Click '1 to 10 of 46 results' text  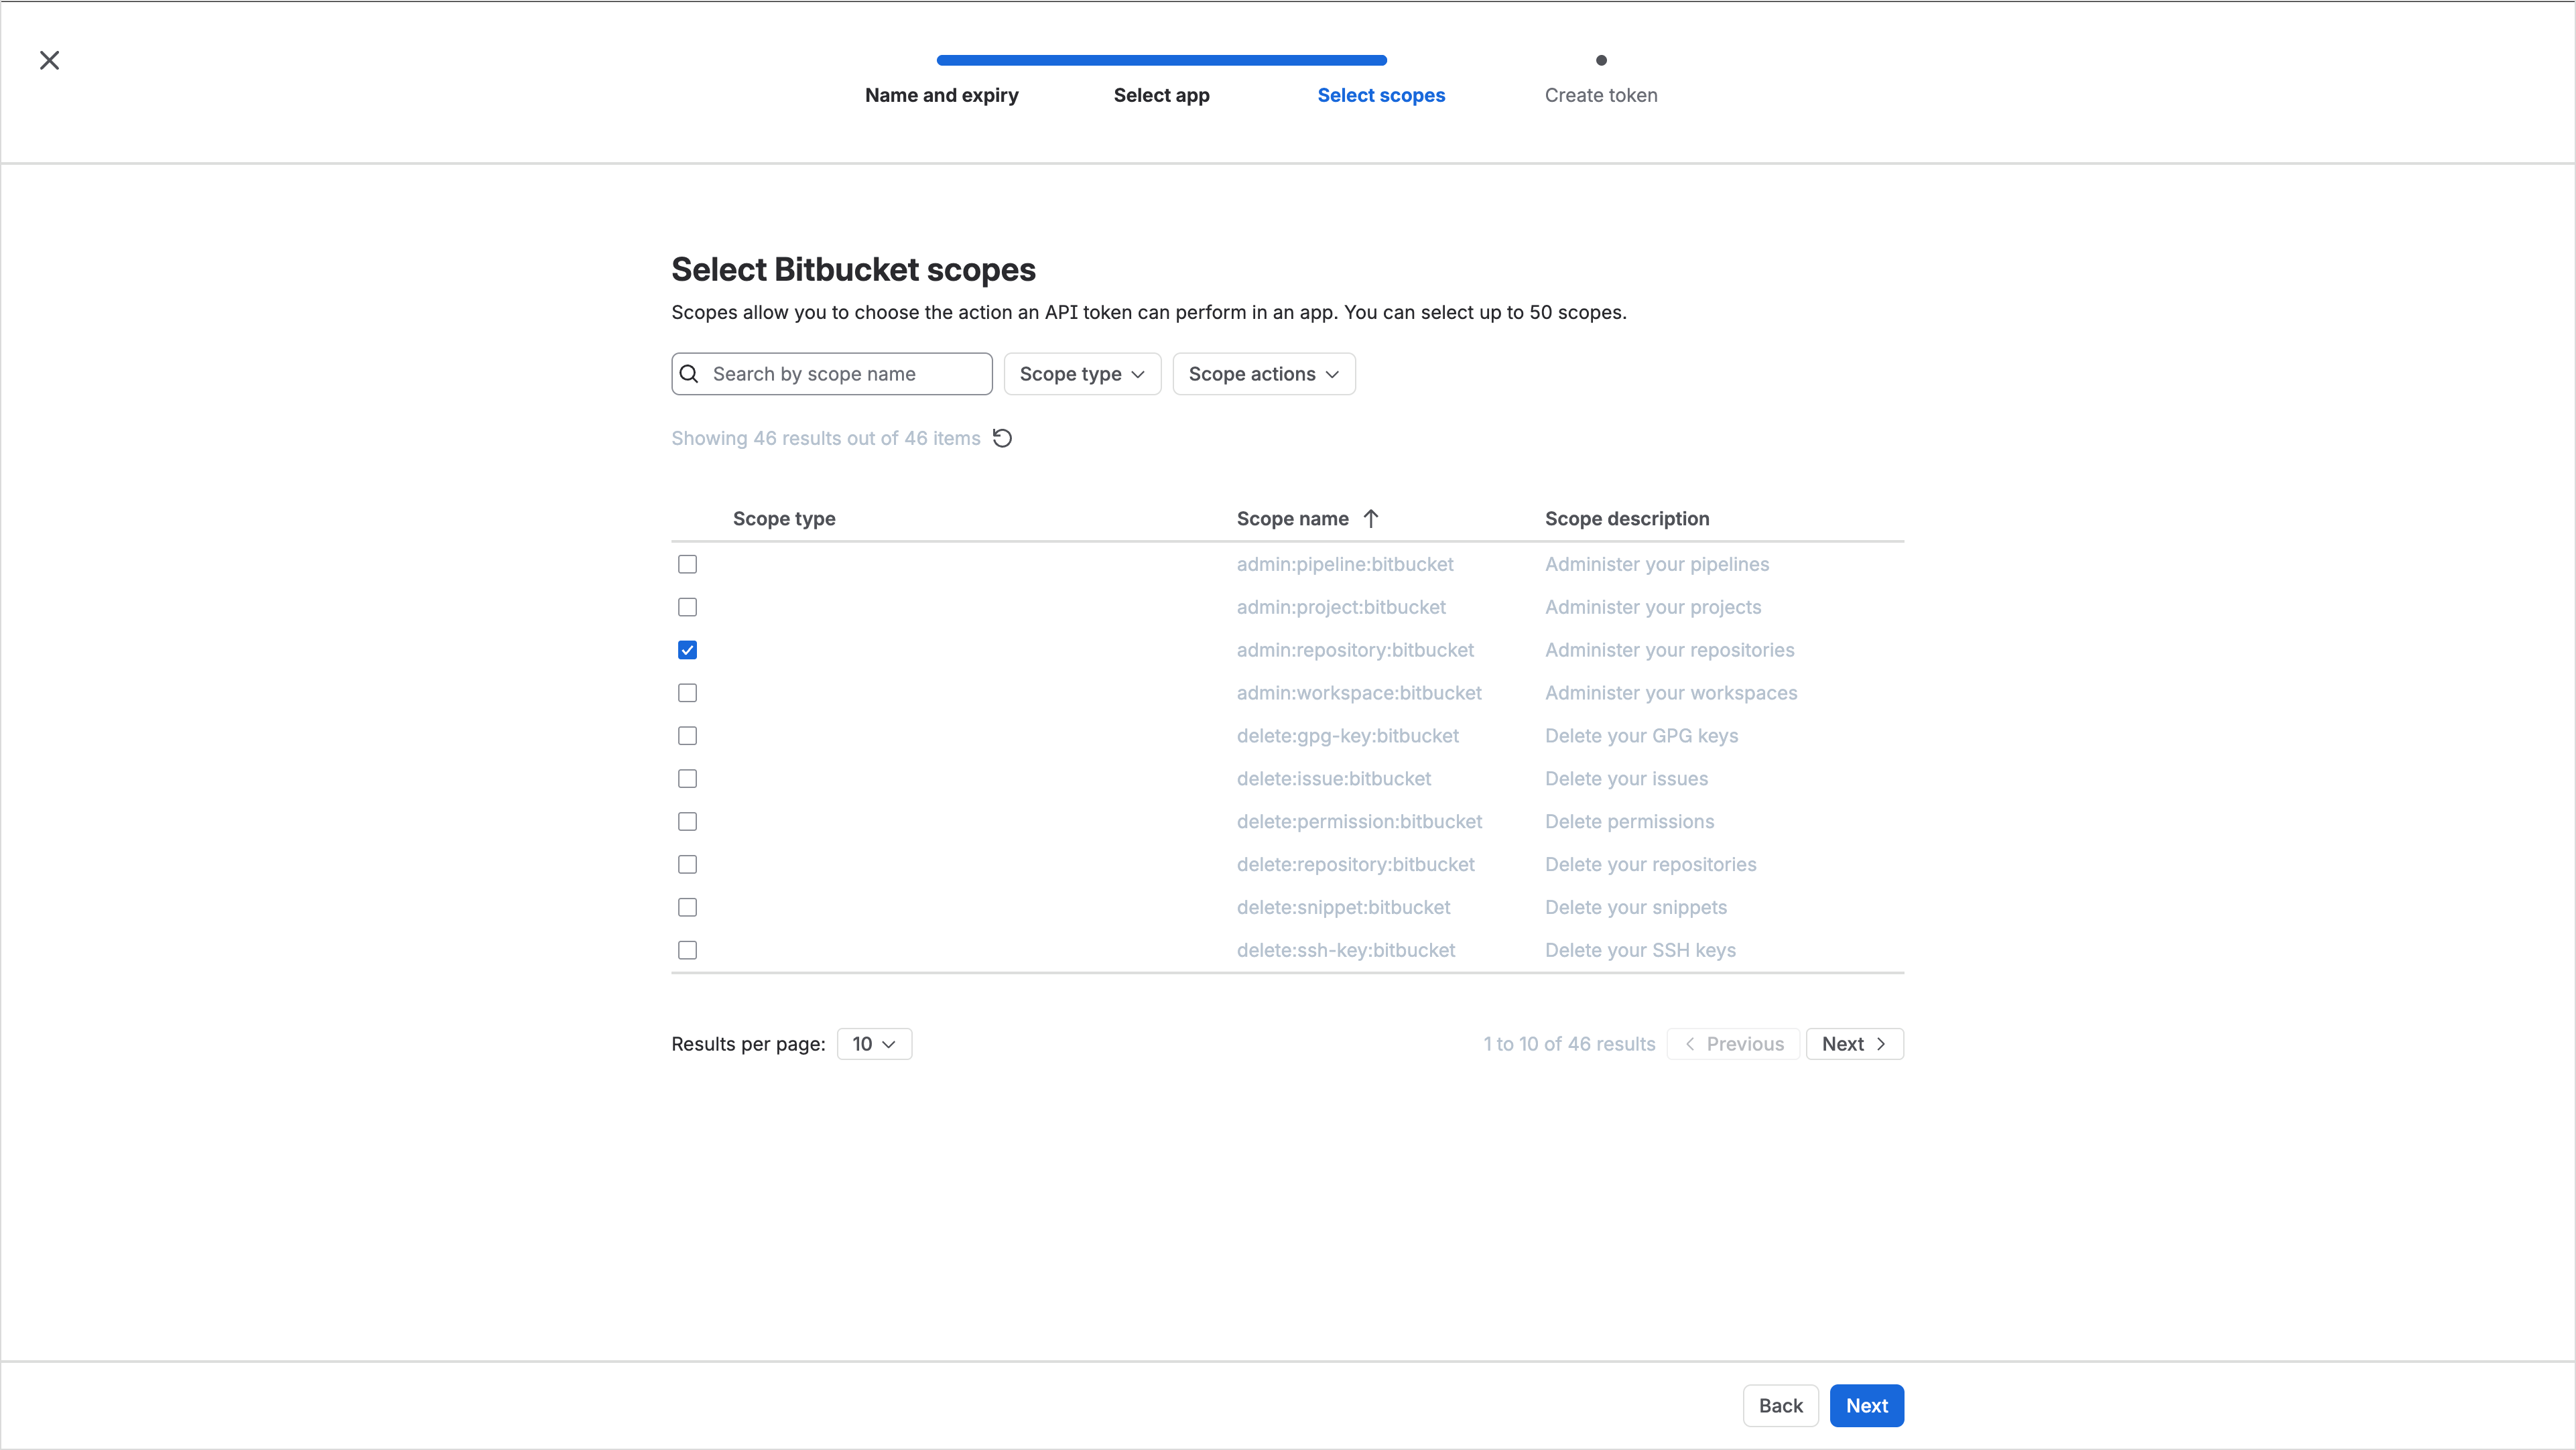tap(1569, 1044)
